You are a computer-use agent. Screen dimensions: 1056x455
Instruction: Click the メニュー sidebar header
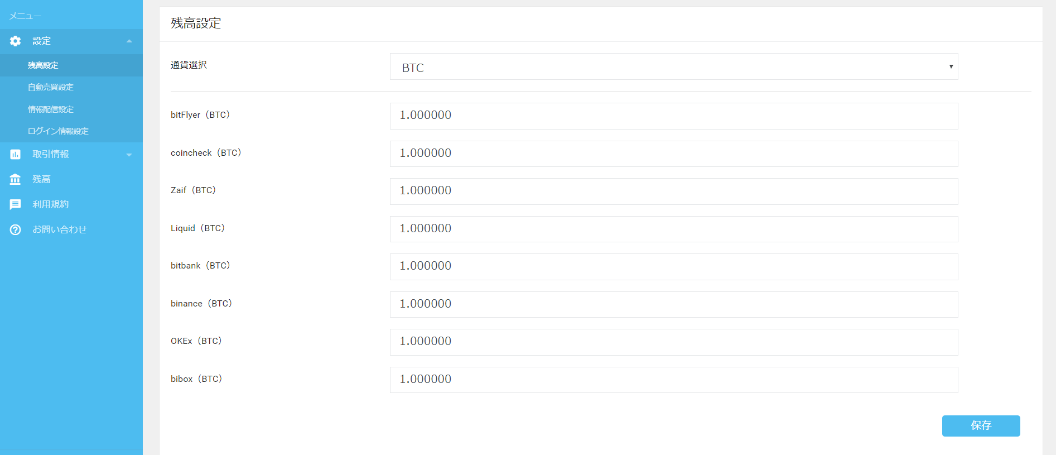[x=25, y=16]
